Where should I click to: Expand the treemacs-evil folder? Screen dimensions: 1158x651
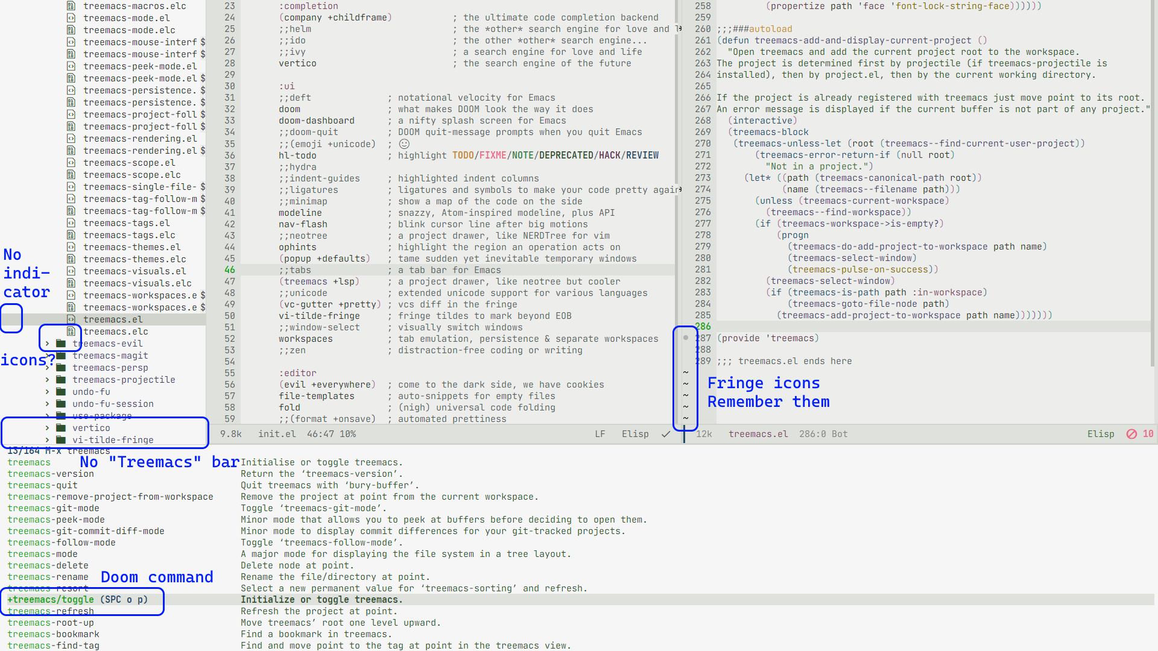(x=46, y=344)
